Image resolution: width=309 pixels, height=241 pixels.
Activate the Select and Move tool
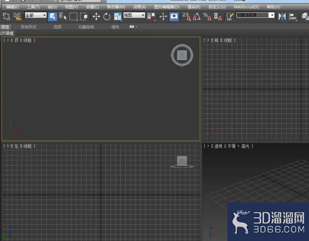coord(96,16)
